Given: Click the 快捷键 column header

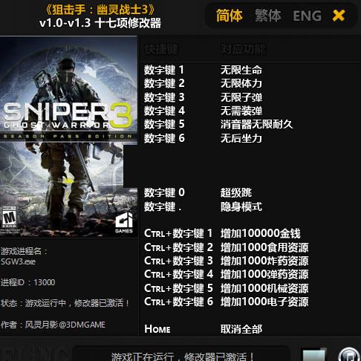Looking at the screenshot, I should (161, 49).
